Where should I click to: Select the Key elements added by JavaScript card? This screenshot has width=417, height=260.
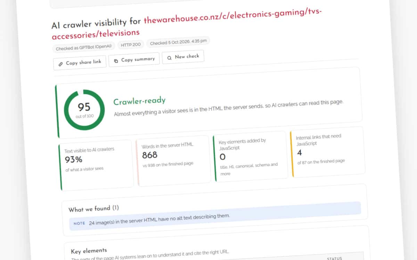coord(251,156)
